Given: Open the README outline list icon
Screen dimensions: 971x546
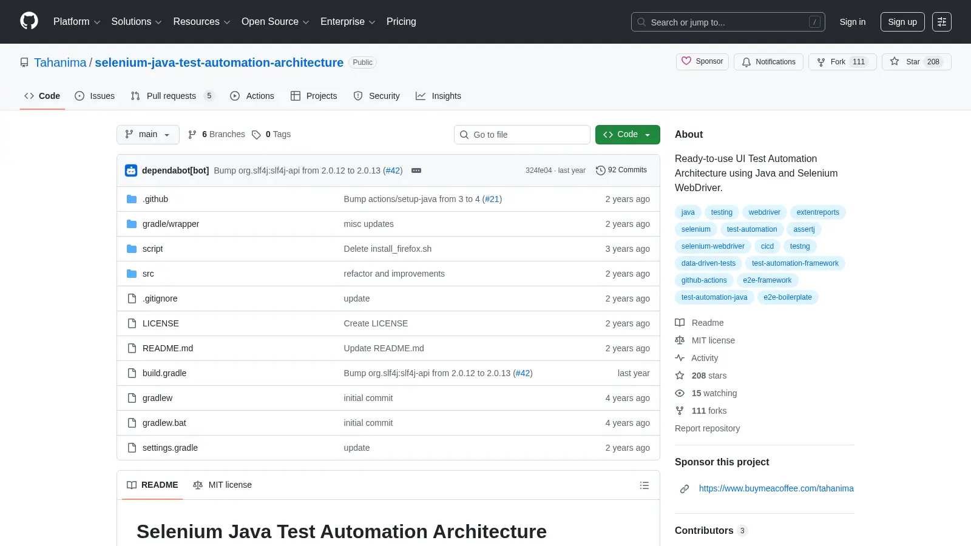Looking at the screenshot, I should pyautogui.click(x=645, y=485).
